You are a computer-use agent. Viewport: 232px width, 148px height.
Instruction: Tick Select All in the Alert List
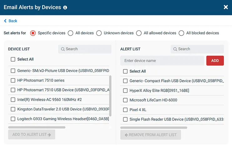click(125, 71)
